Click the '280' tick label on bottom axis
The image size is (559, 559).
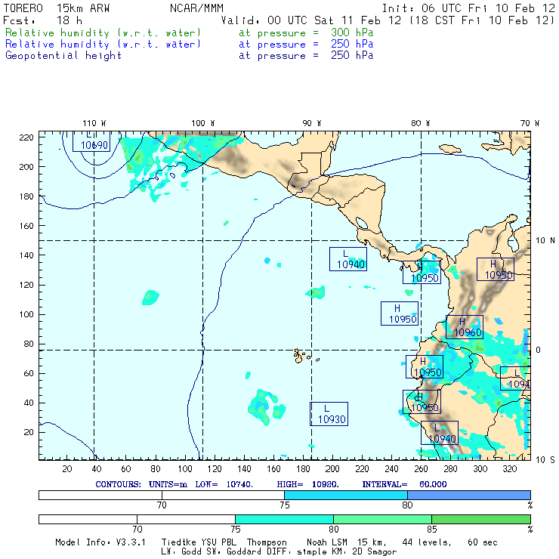[x=451, y=469]
